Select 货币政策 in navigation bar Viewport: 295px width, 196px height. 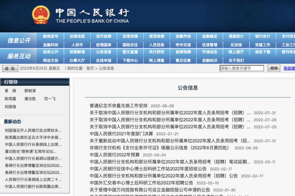tap(104, 36)
